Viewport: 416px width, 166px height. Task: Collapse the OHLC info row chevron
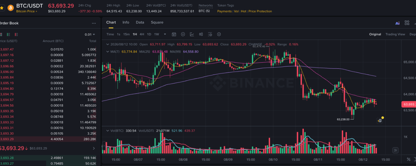(108, 44)
